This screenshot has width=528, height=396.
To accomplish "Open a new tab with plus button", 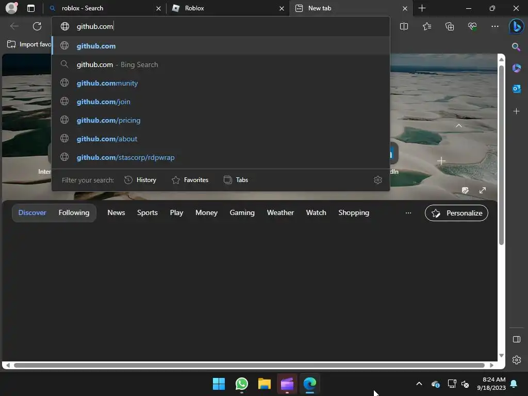I will (422, 8).
